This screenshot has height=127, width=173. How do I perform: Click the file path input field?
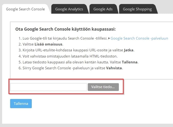tap(49, 87)
